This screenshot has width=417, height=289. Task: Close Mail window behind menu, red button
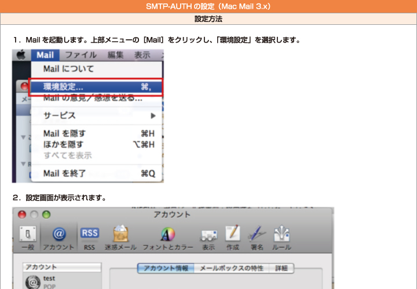tap(24, 86)
